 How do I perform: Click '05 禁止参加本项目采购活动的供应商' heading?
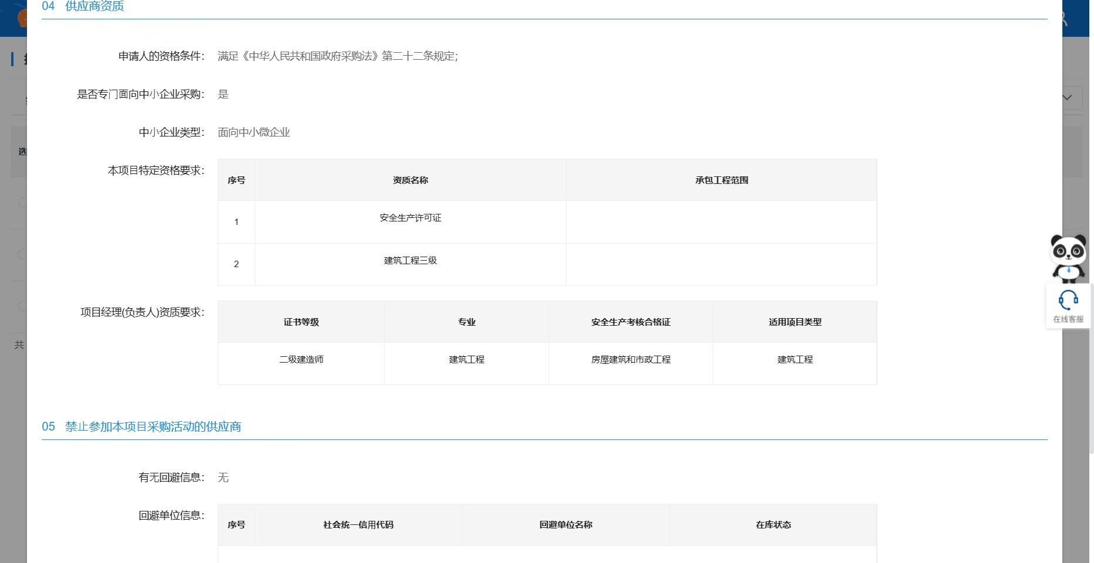pyautogui.click(x=141, y=426)
